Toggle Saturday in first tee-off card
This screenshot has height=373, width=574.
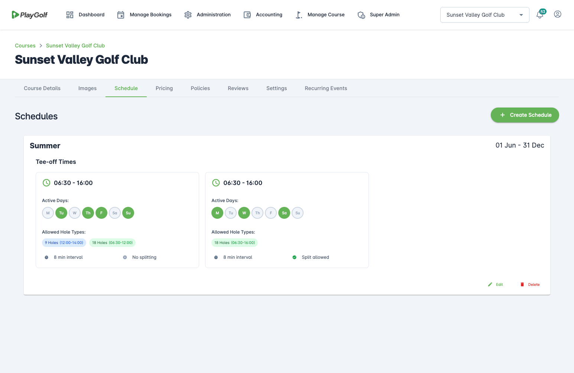(115, 213)
